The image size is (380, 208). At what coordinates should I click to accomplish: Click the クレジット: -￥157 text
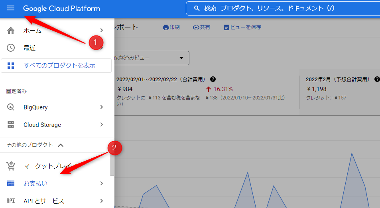[326, 97]
